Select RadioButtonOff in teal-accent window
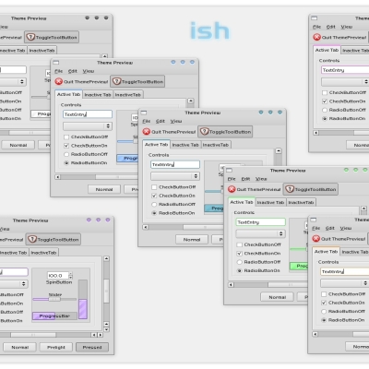The width and height of the screenshot is (369, 369). pos(154,205)
